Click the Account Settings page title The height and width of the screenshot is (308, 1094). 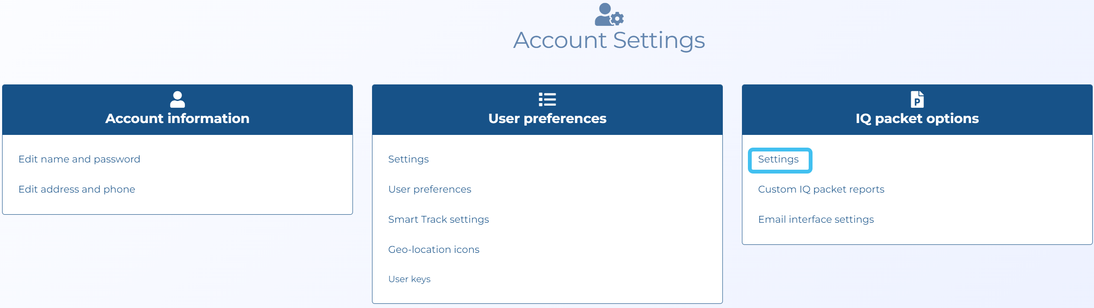pyautogui.click(x=609, y=41)
